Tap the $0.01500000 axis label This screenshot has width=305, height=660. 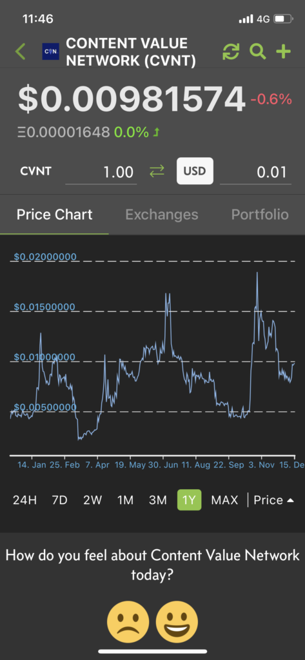point(44,307)
